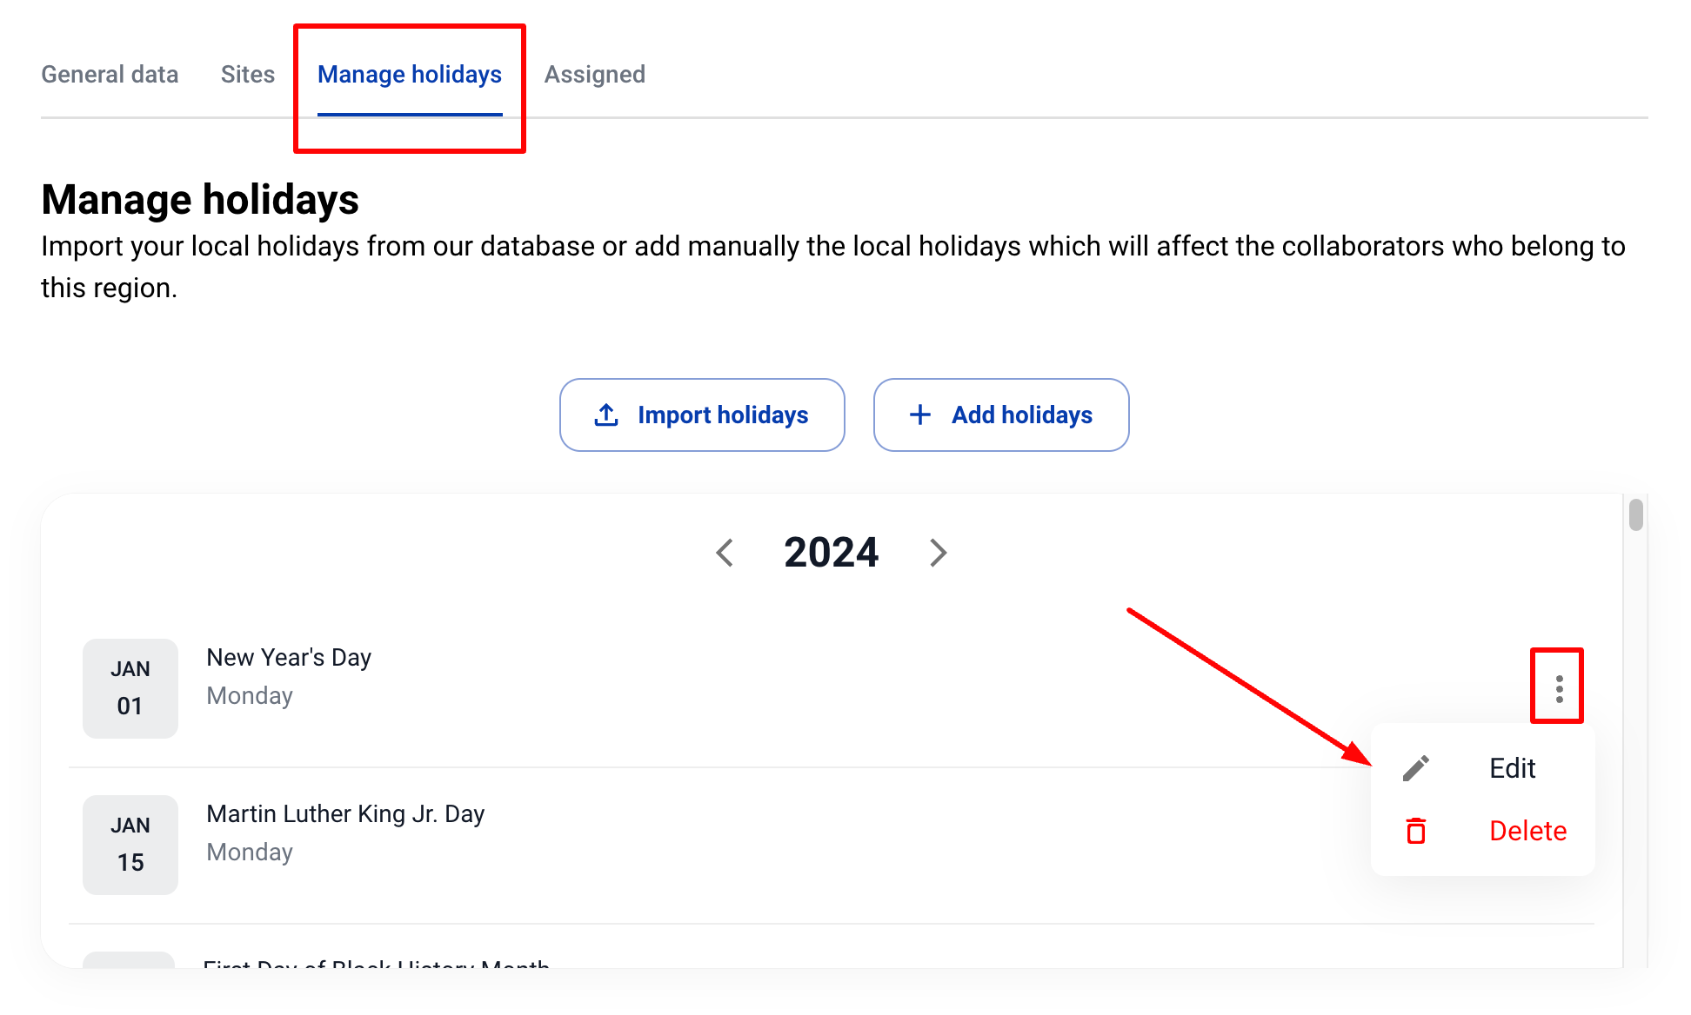Viewport: 1691px width, 1015px height.
Task: Click the pencil icon beside Edit
Action: [x=1416, y=768]
